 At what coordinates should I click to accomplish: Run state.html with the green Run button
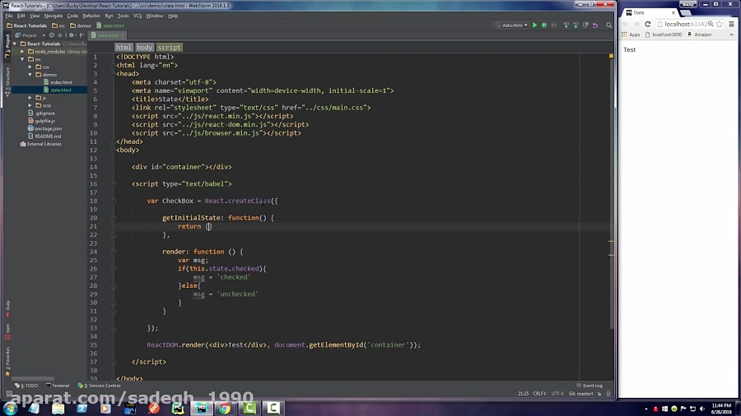pos(534,25)
